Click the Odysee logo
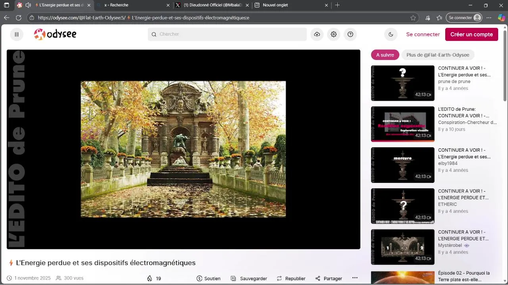The width and height of the screenshot is (508, 285). coord(55,34)
